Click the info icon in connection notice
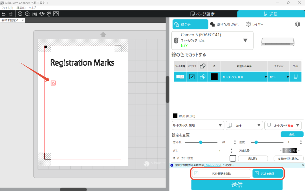 (172, 165)
